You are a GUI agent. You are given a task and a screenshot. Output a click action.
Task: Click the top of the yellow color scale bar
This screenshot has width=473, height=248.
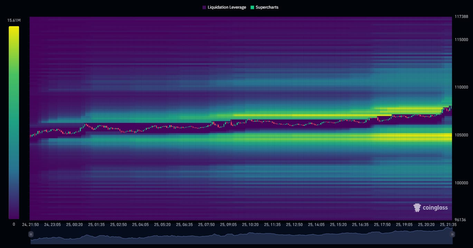(x=14, y=28)
